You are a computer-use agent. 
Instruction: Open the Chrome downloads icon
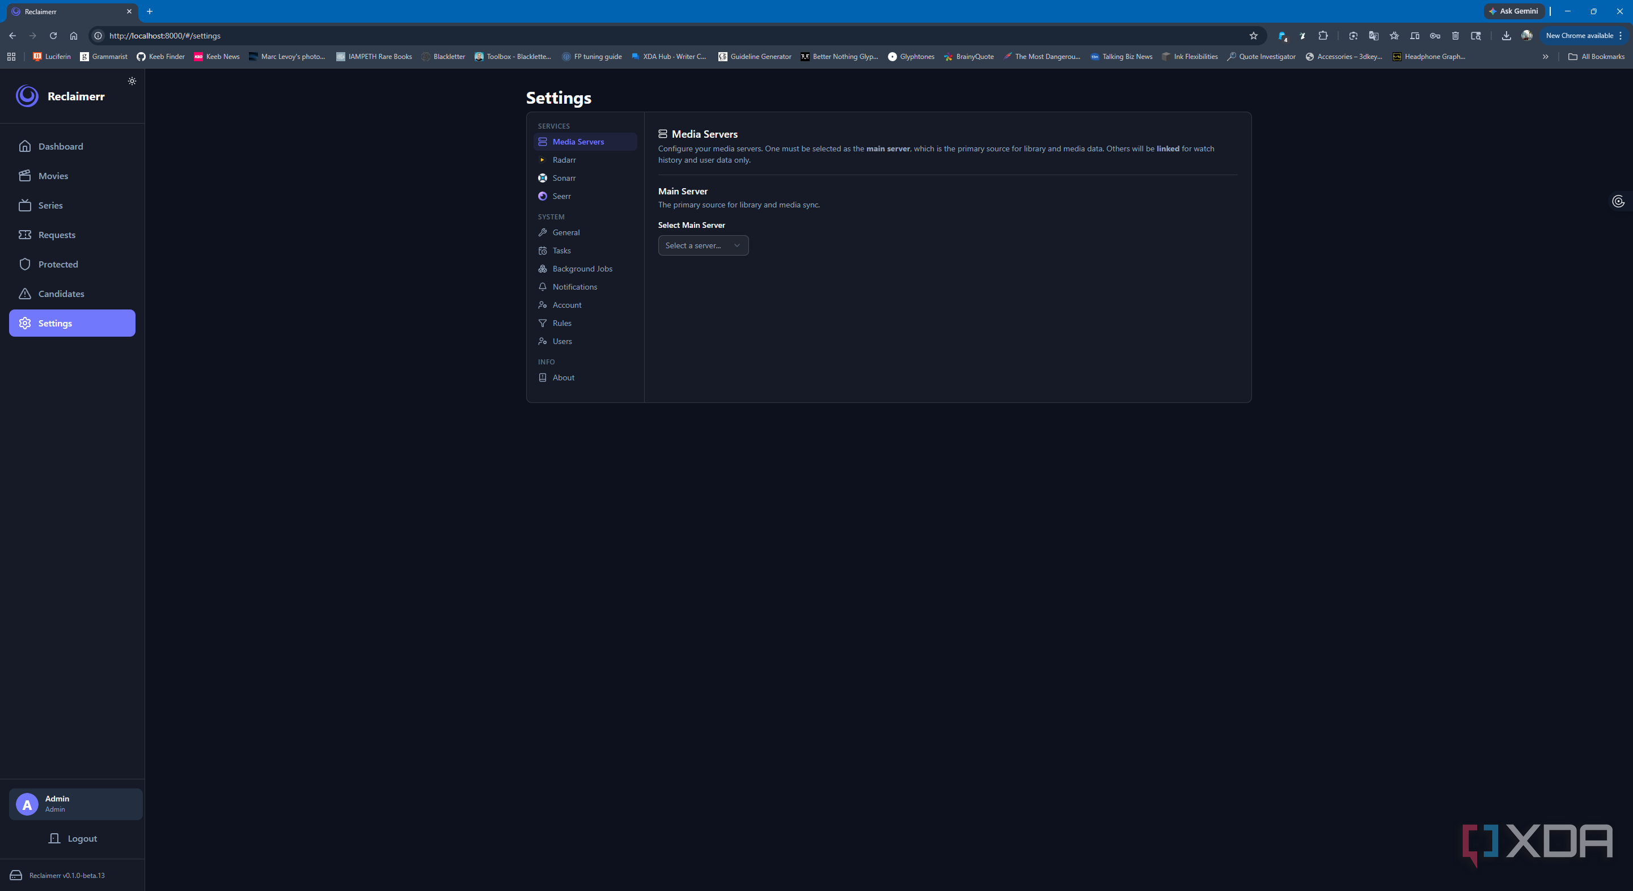(1506, 36)
